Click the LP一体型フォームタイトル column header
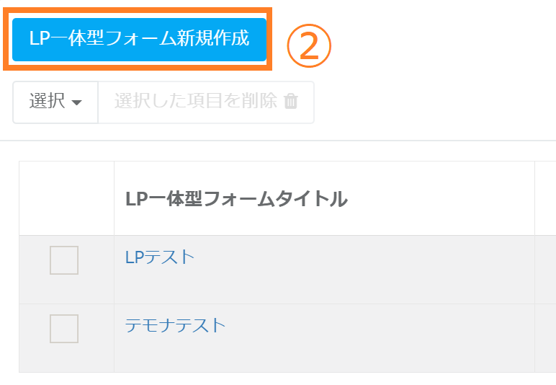Viewport: 556px width, 385px height. pyautogui.click(x=236, y=199)
